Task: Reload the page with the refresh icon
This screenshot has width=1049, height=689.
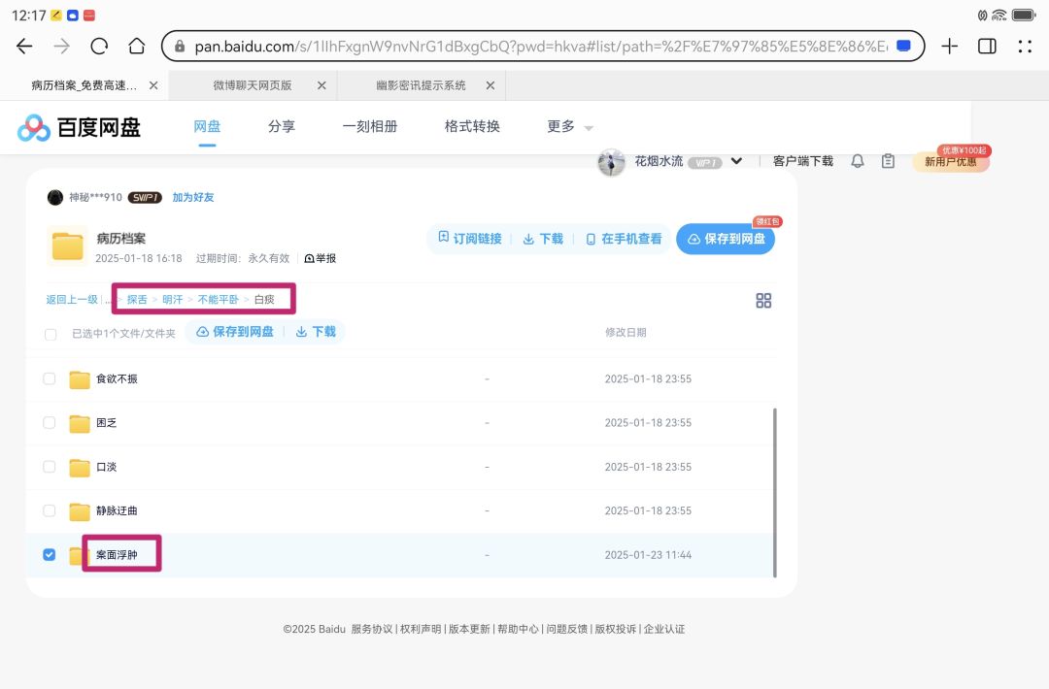Action: click(99, 47)
